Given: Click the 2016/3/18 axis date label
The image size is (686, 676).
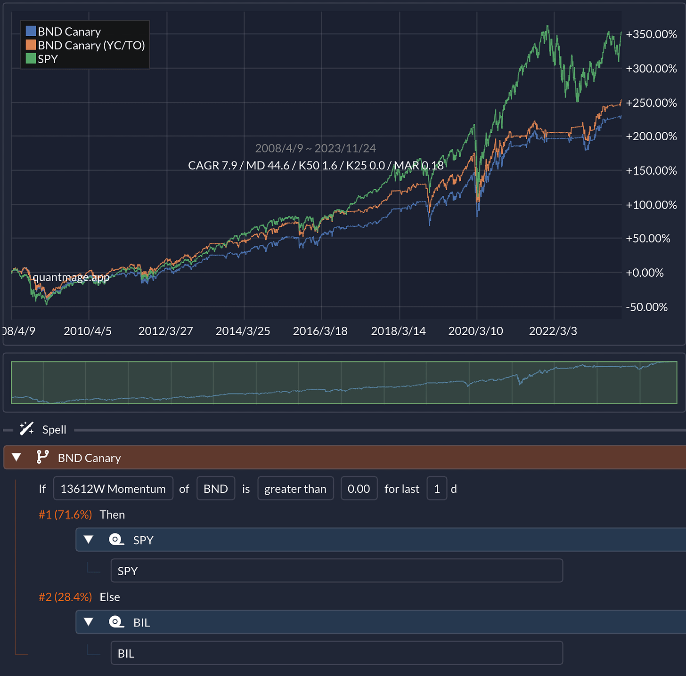Looking at the screenshot, I should point(320,331).
